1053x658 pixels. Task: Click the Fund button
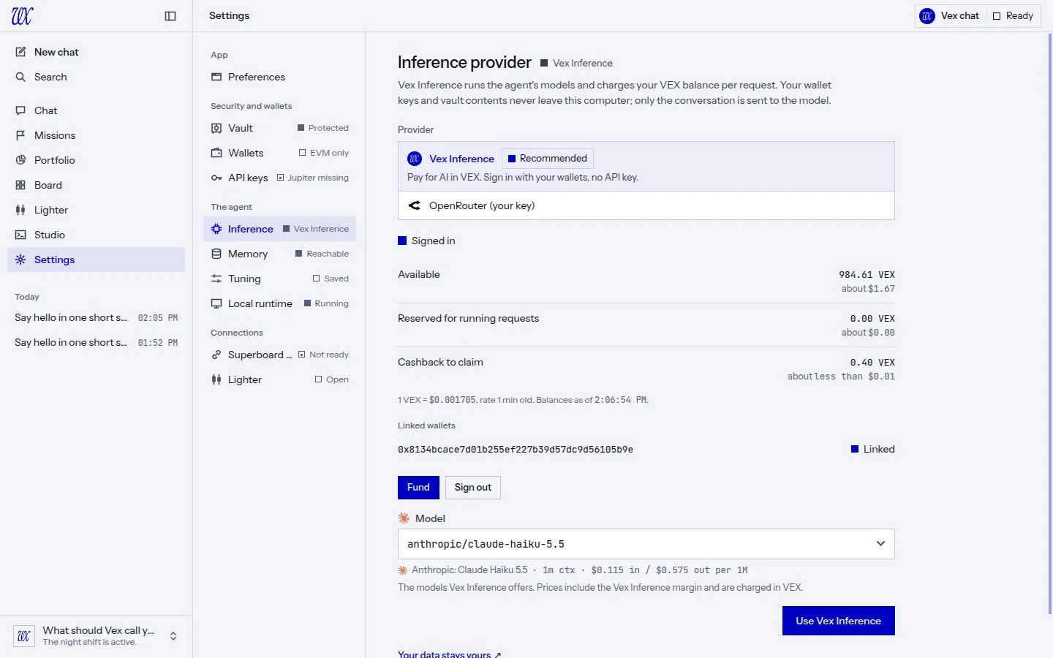coord(418,488)
